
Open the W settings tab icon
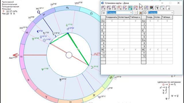(x=109, y=8)
